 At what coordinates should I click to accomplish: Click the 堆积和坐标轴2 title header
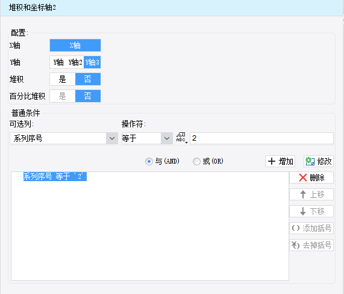click(33, 8)
